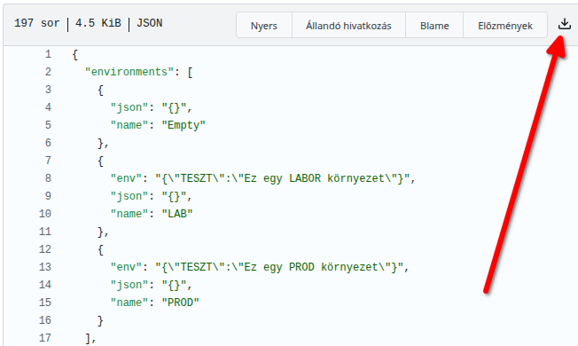Click the "PROD" name value
Image resolution: width=578 pixels, height=346 pixels.
180,303
